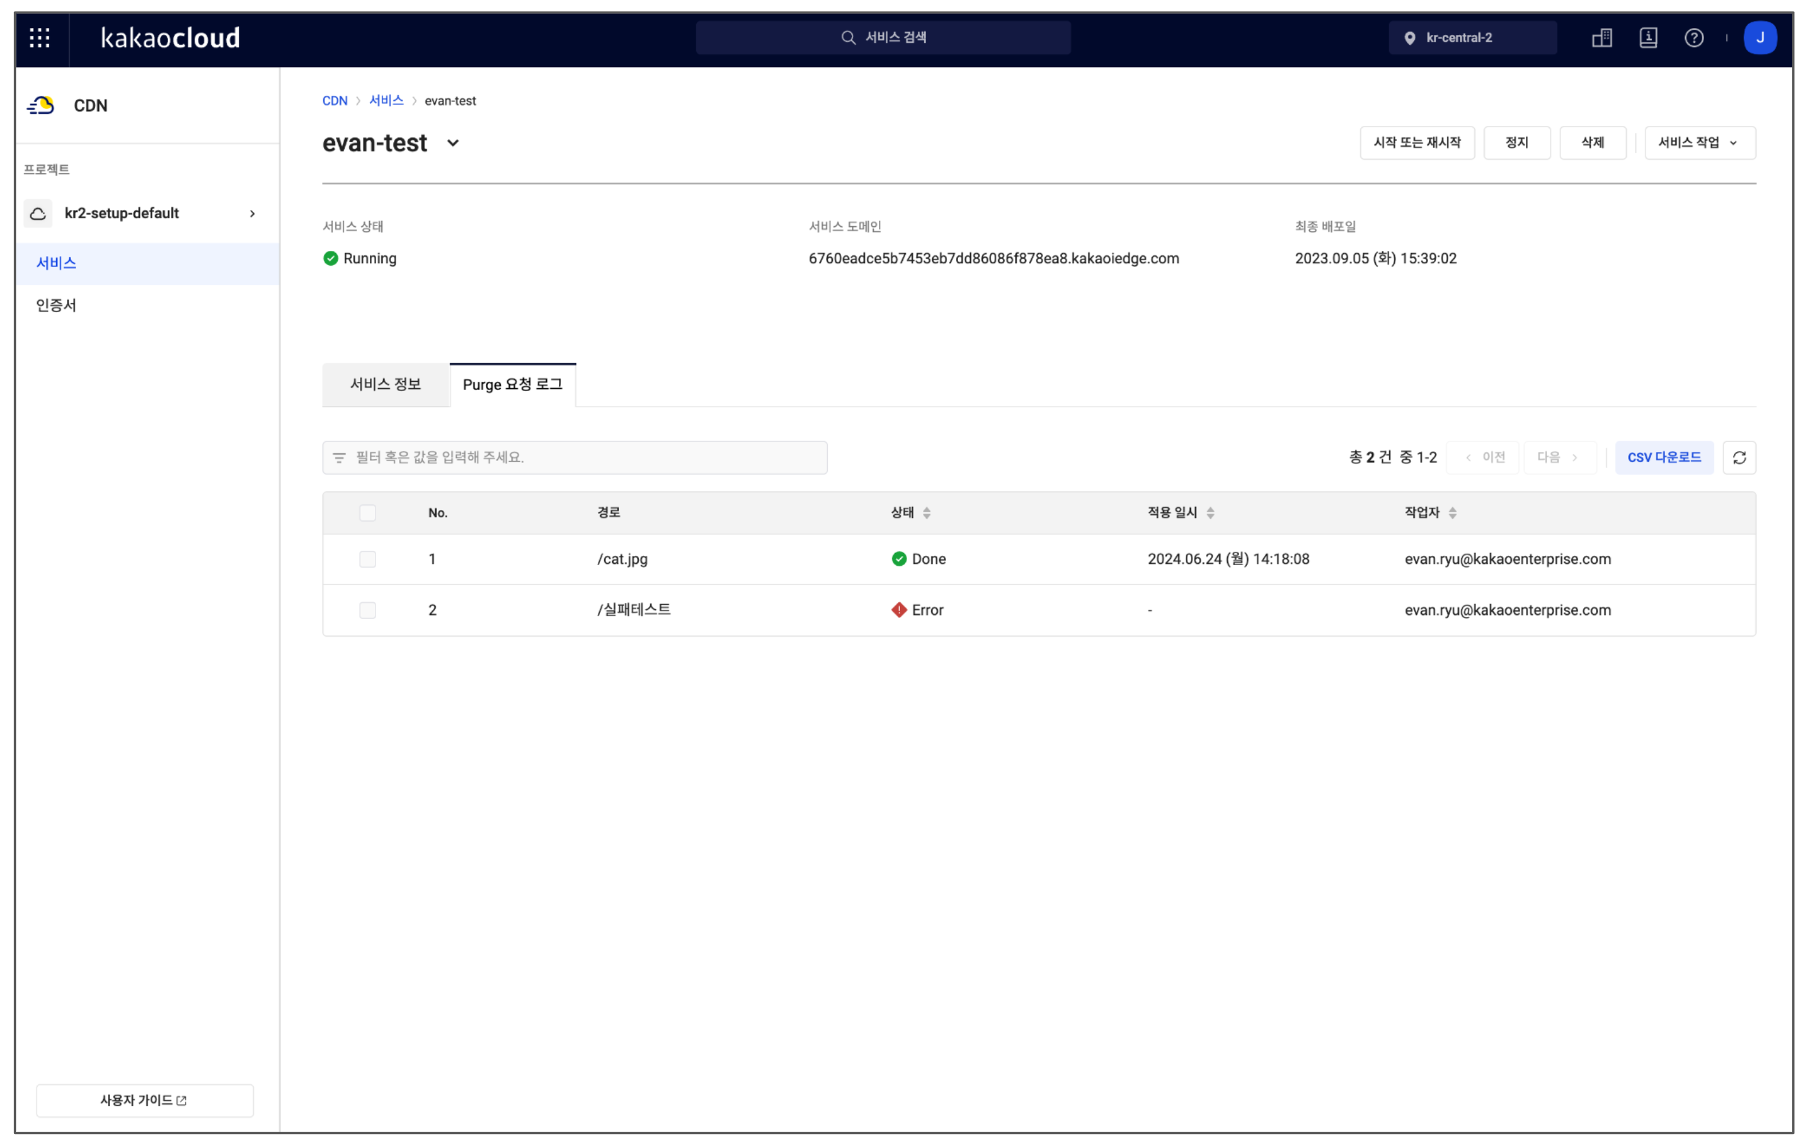Click the red Error status icon

(x=899, y=610)
